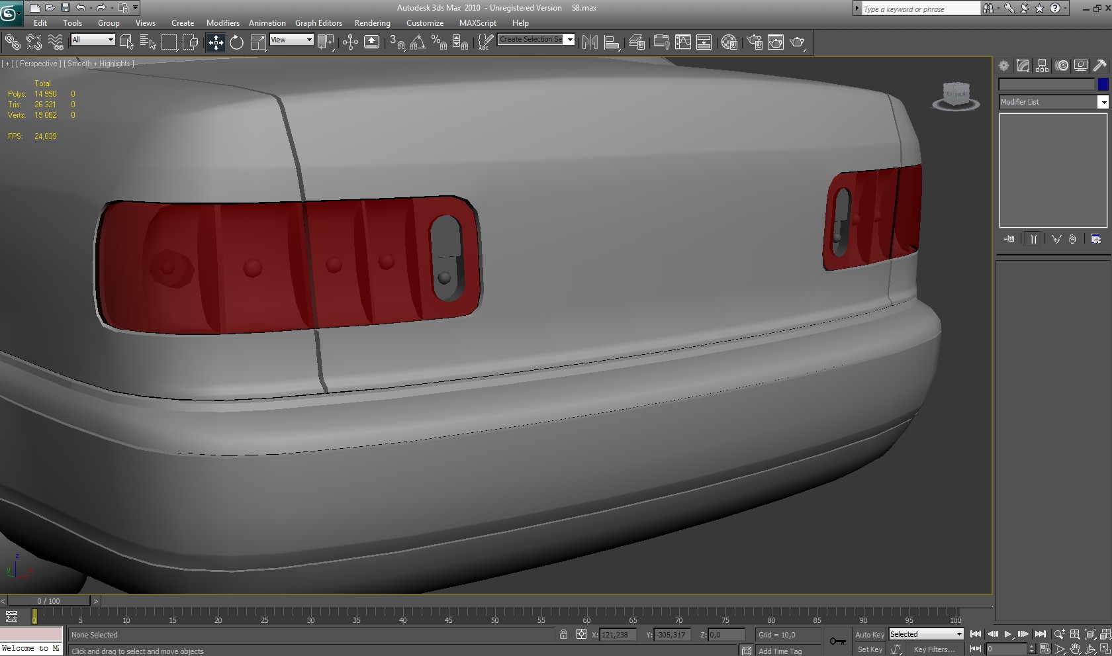This screenshot has height=656, width=1112.
Task: Click the Key Filters button
Action: click(x=934, y=649)
